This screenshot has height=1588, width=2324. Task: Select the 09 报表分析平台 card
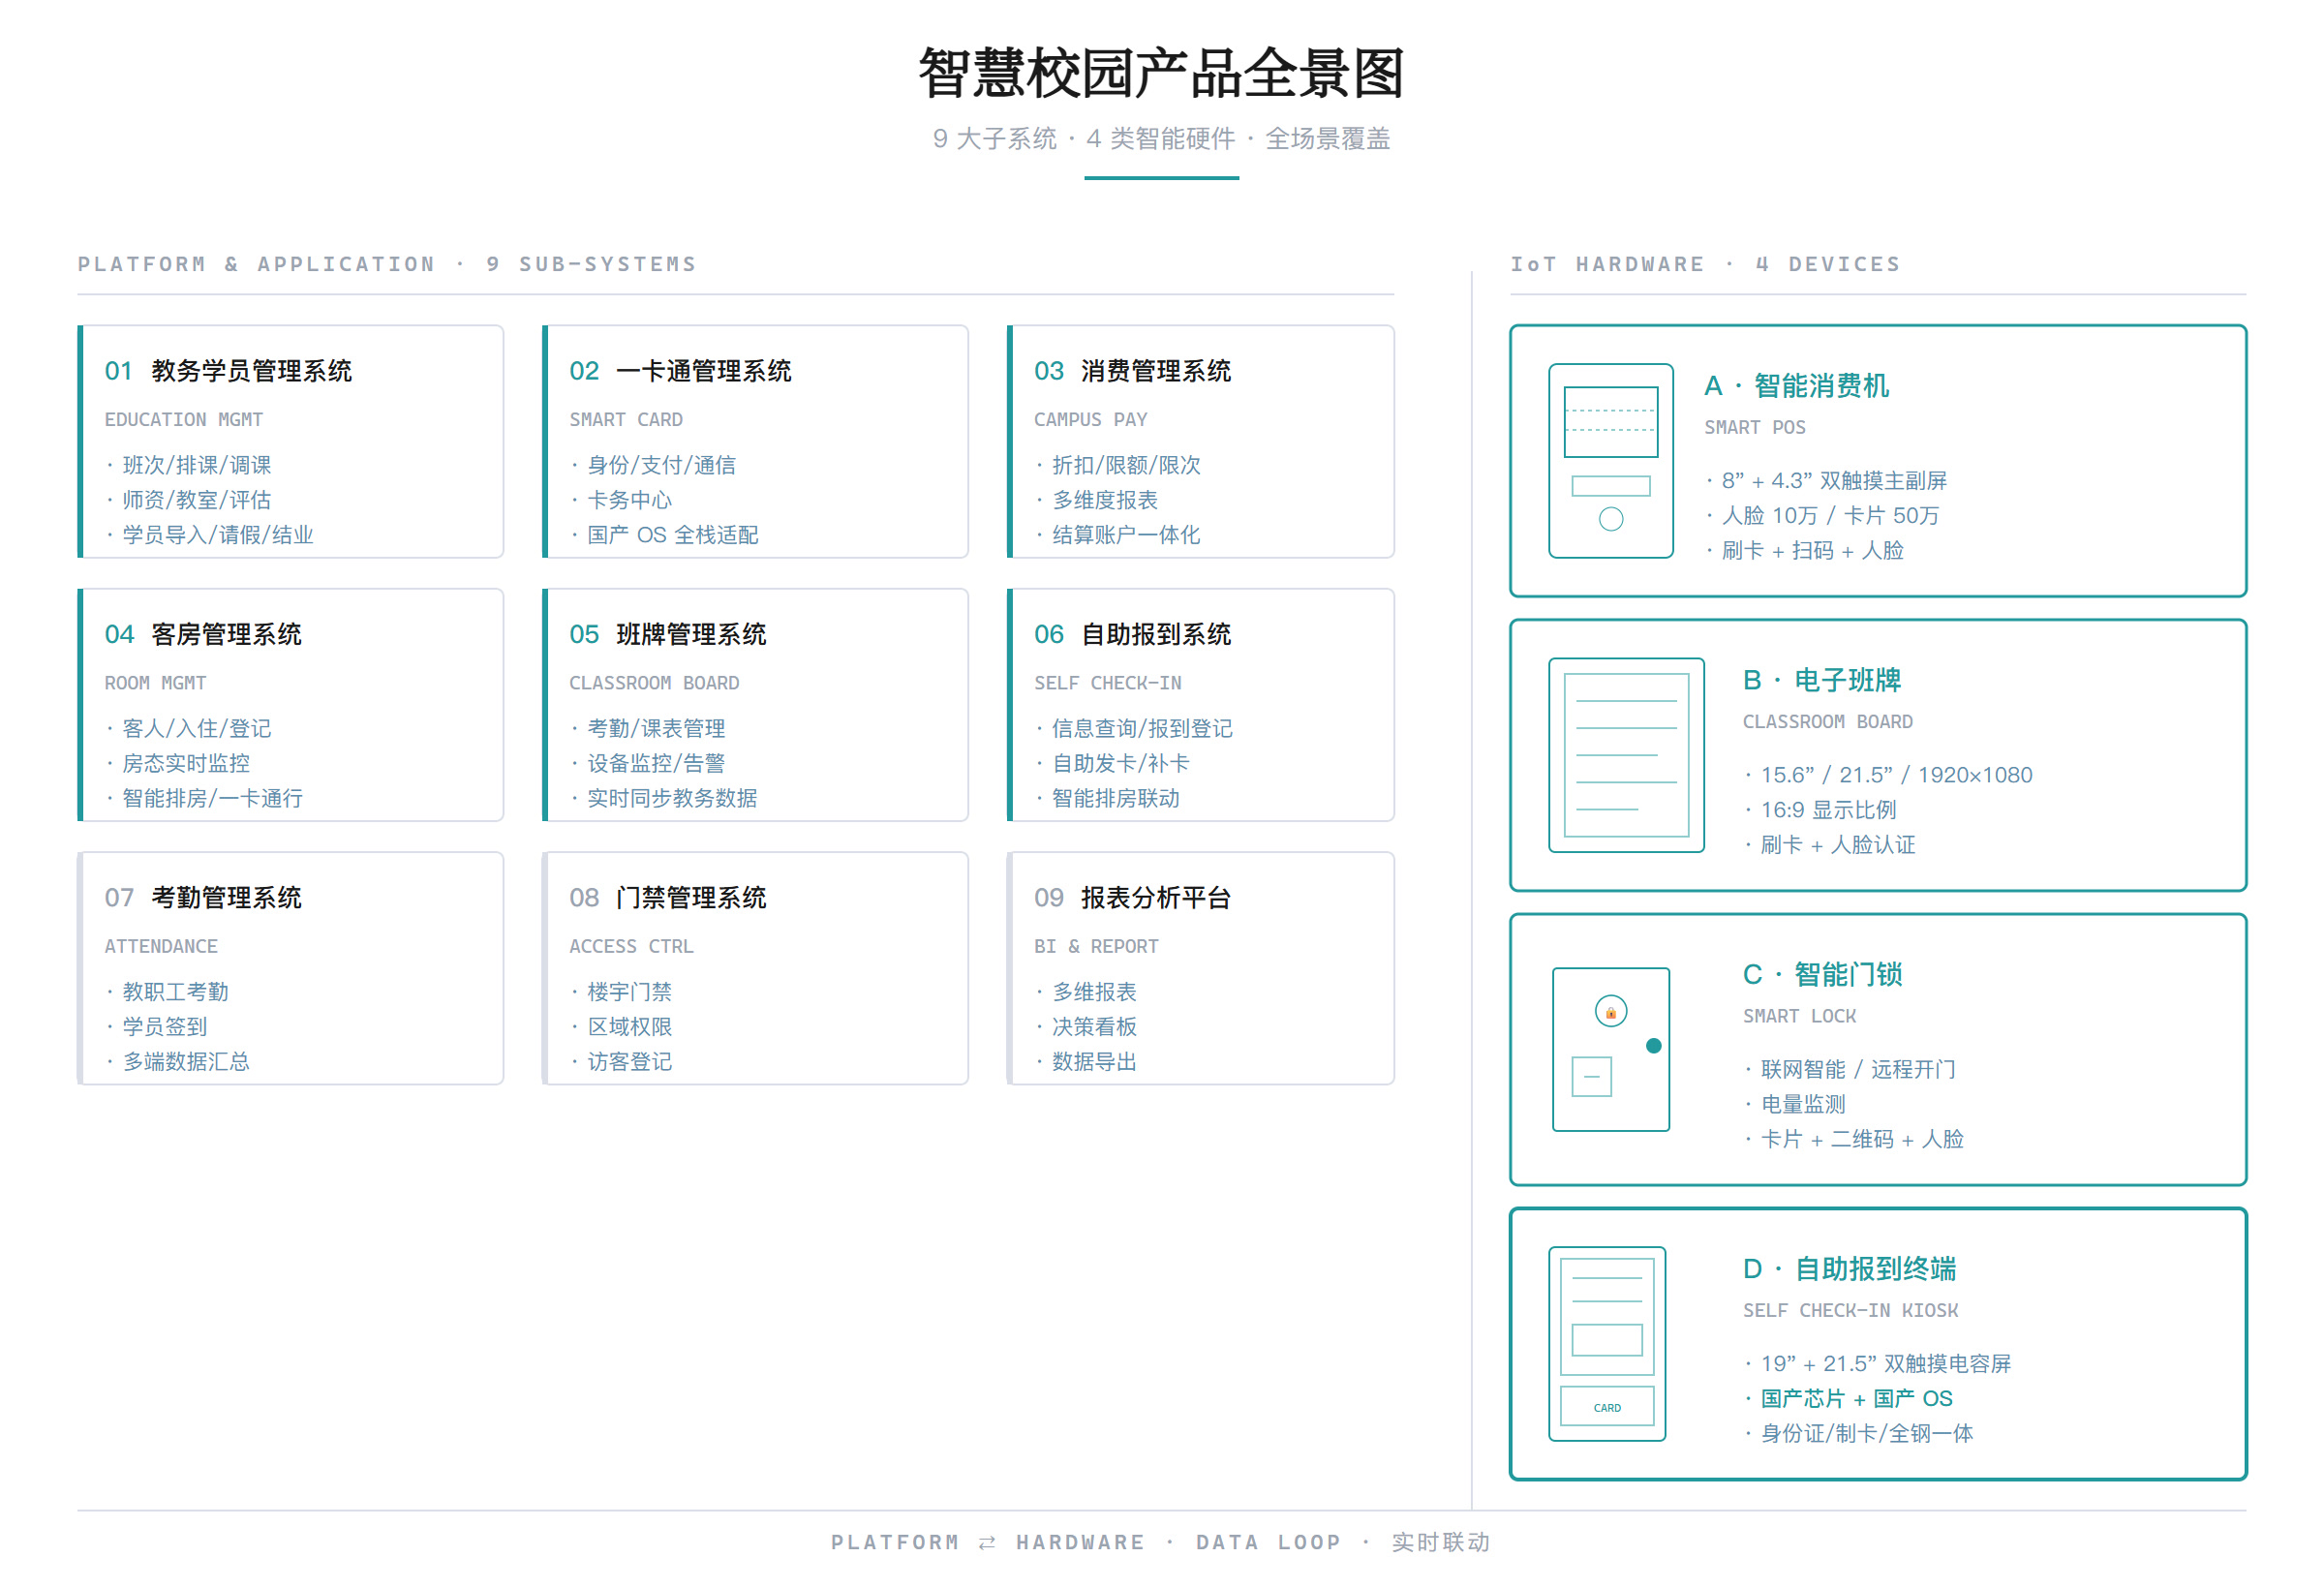coord(1200,967)
